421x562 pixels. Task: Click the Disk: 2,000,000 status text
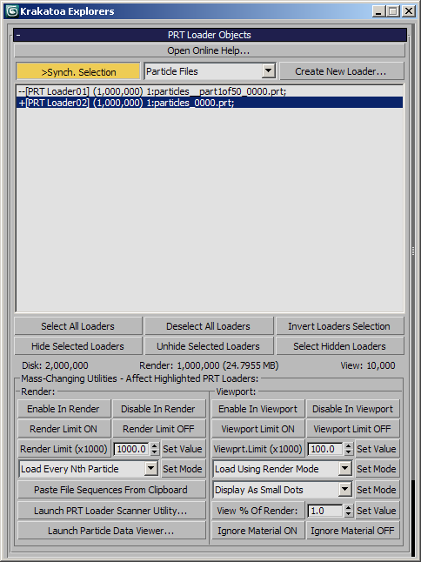point(55,365)
